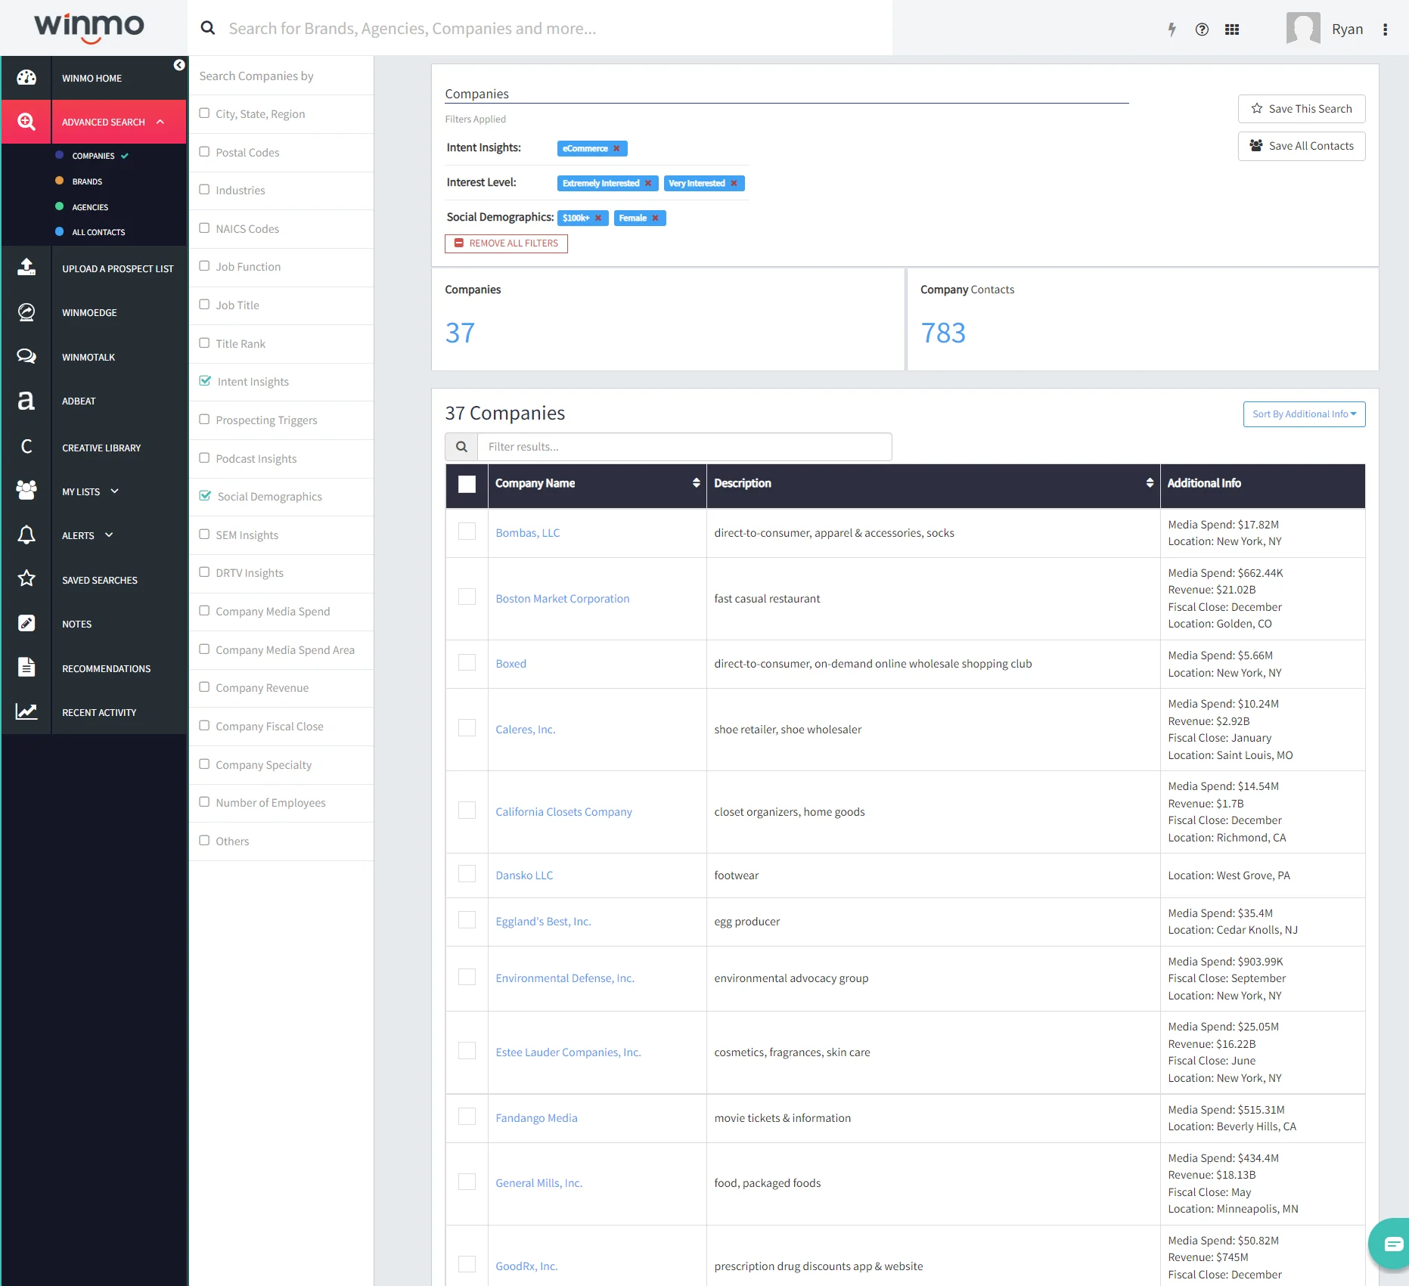Click the Saved Searches star icon
The height and width of the screenshot is (1286, 1409).
coord(26,579)
